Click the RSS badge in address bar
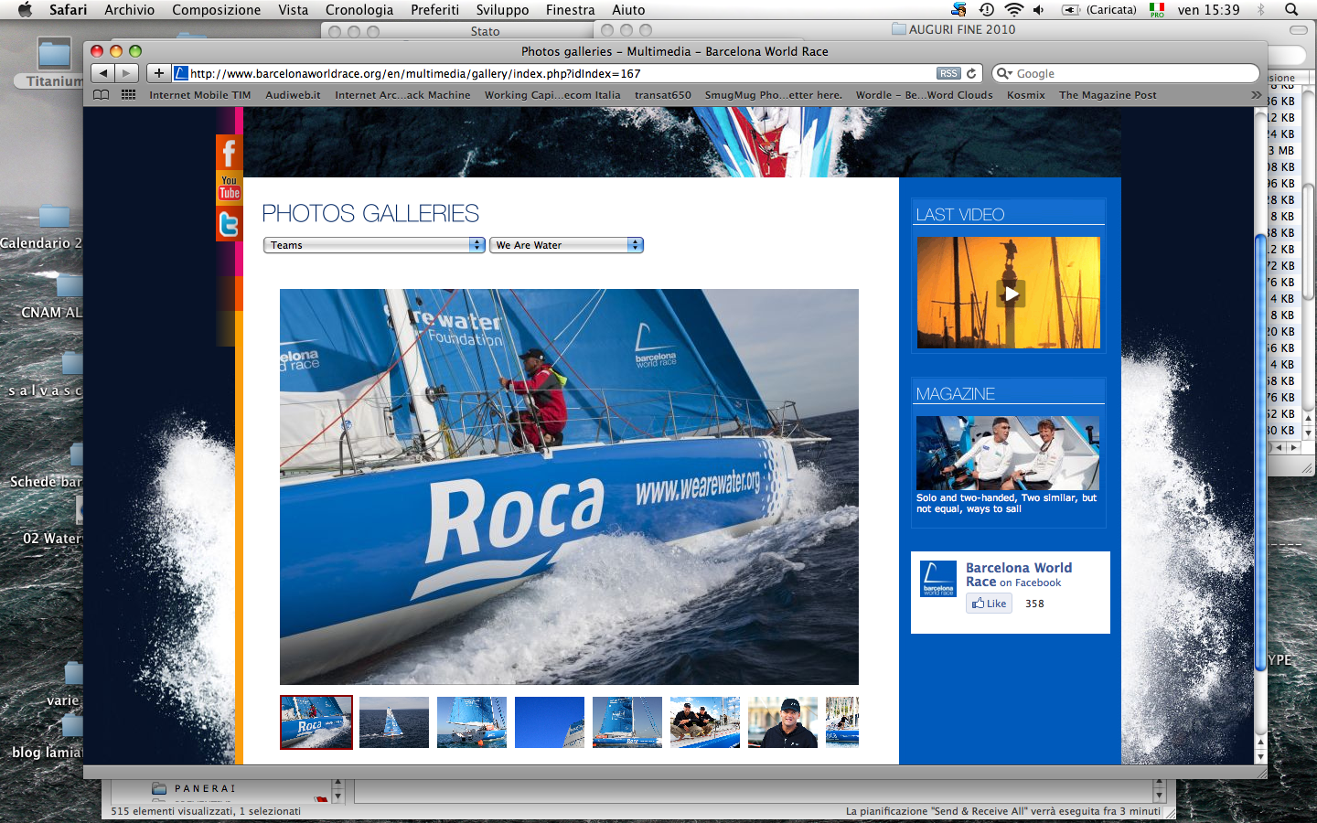1317x823 pixels. [x=948, y=73]
